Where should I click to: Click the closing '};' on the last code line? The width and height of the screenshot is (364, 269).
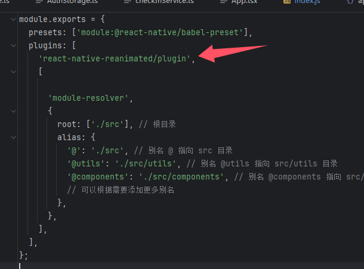tap(23, 255)
